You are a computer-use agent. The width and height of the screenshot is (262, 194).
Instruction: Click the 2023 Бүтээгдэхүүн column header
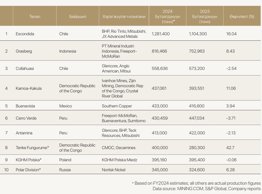(x=205, y=16)
